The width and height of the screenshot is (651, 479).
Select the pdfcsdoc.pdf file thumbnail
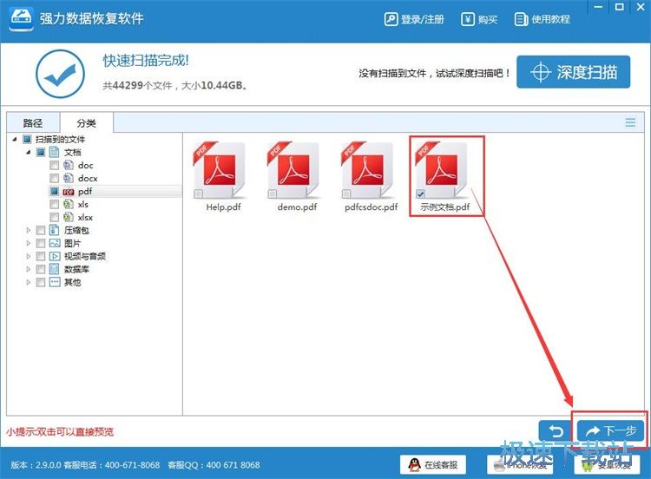pos(369,171)
